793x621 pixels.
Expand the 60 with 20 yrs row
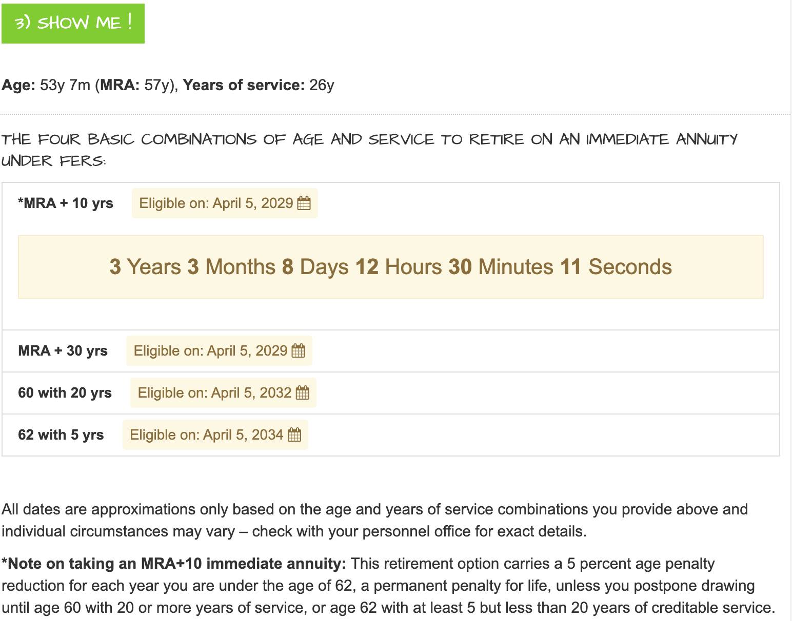coord(391,393)
